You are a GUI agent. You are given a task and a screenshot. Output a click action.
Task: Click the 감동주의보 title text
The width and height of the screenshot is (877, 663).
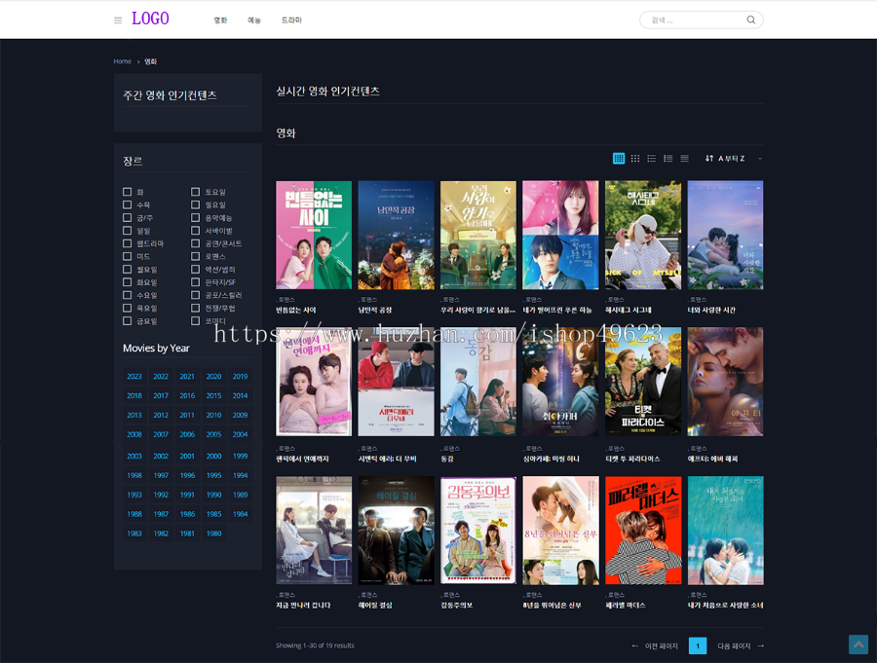(x=456, y=606)
